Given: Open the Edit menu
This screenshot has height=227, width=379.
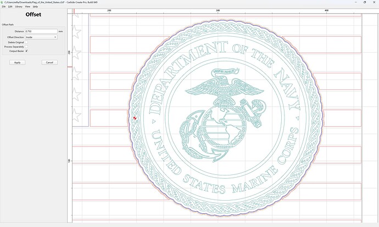Looking at the screenshot, I should click(x=10, y=7).
